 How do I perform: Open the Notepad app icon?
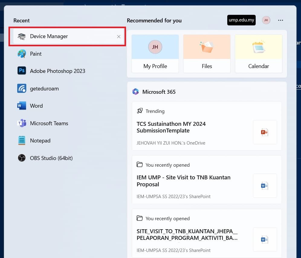[22, 140]
